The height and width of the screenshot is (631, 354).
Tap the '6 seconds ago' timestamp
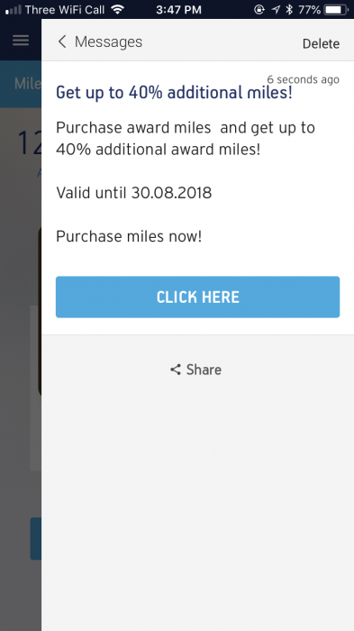pyautogui.click(x=304, y=79)
